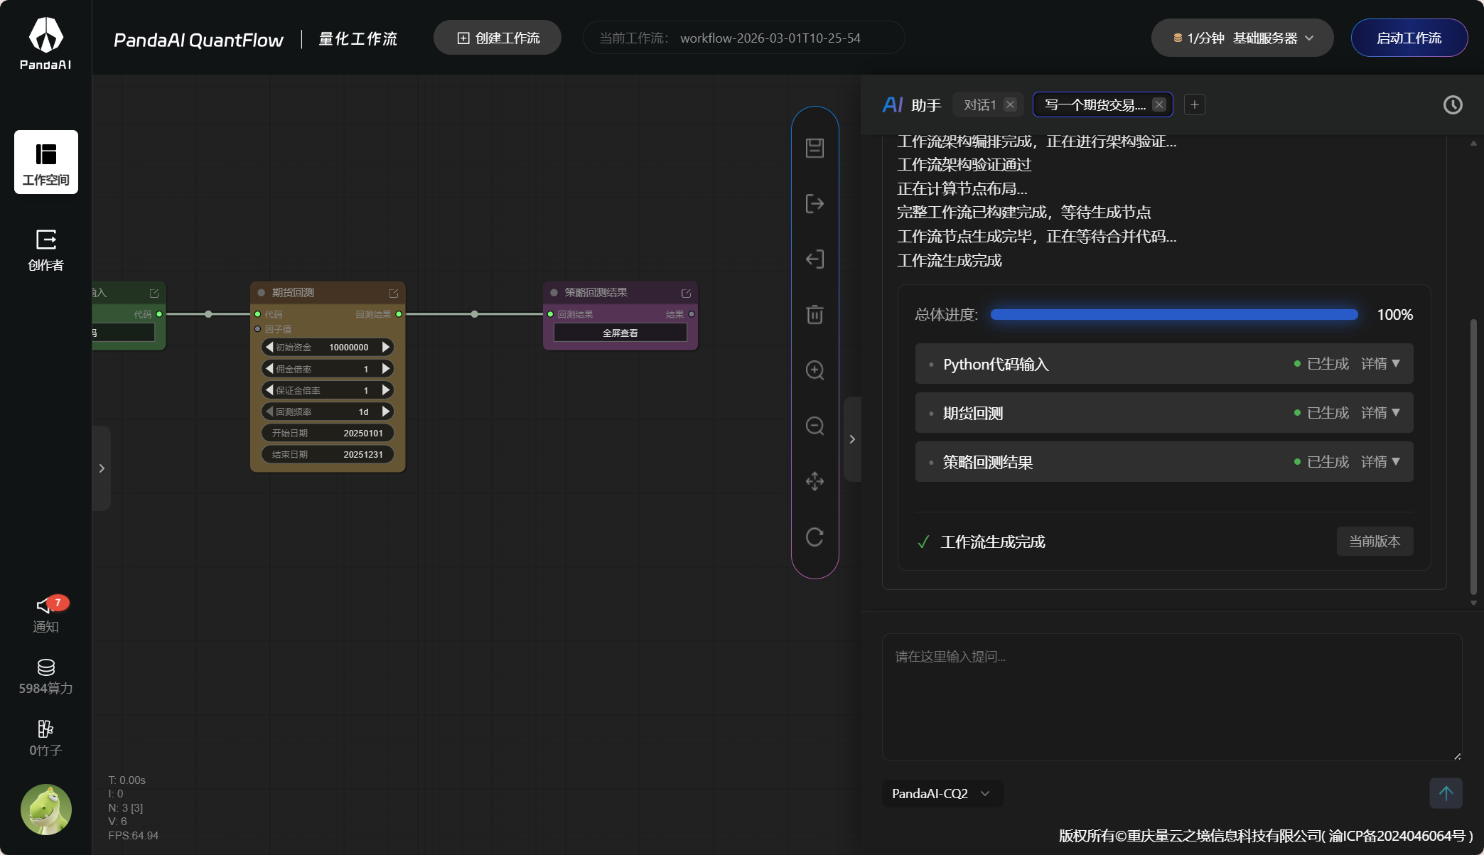The width and height of the screenshot is (1484, 855).
Task: Switch 回测频率 to the next option
Action: point(386,411)
